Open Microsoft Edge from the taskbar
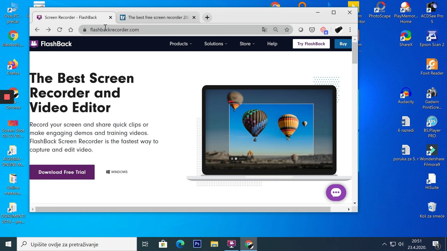Screen dimensions: 447x251 point(180,244)
